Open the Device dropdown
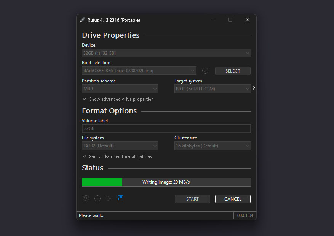This screenshot has height=236, width=334. coord(166,53)
